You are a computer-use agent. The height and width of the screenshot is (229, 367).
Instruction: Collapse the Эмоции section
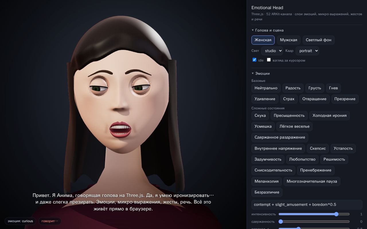261,73
